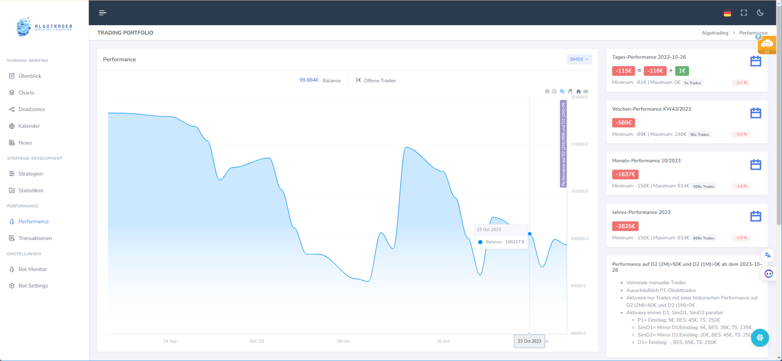Open calendar icon in Tages-Performance card

pyautogui.click(x=755, y=61)
